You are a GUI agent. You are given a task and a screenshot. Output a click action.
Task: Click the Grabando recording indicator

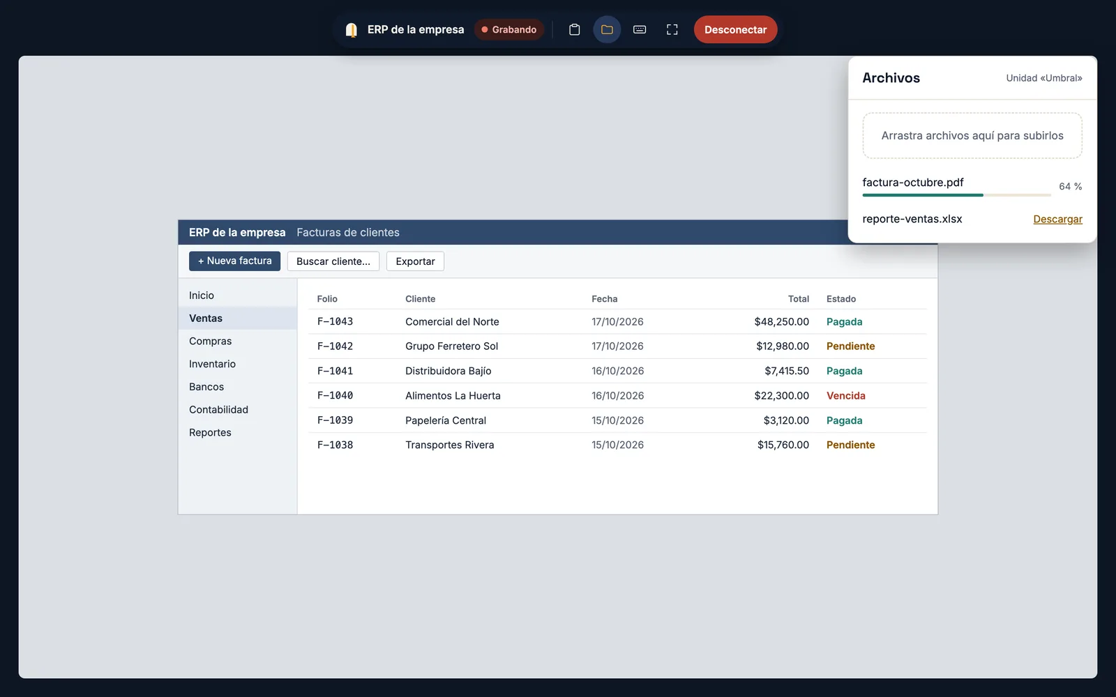pyautogui.click(x=509, y=29)
